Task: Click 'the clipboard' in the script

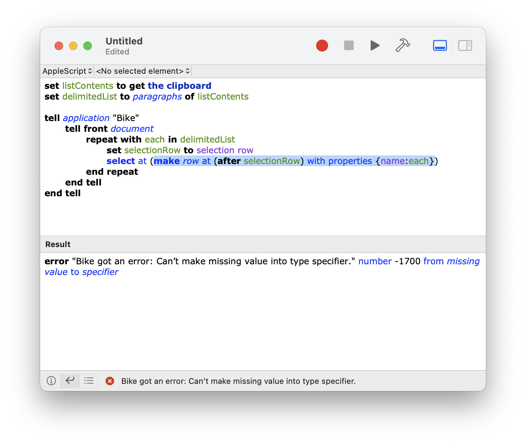Action: [179, 86]
